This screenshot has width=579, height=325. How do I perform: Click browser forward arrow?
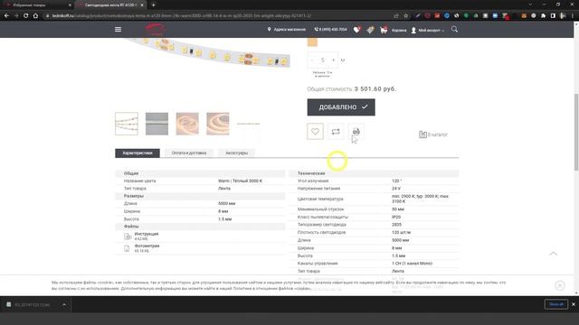point(16,16)
